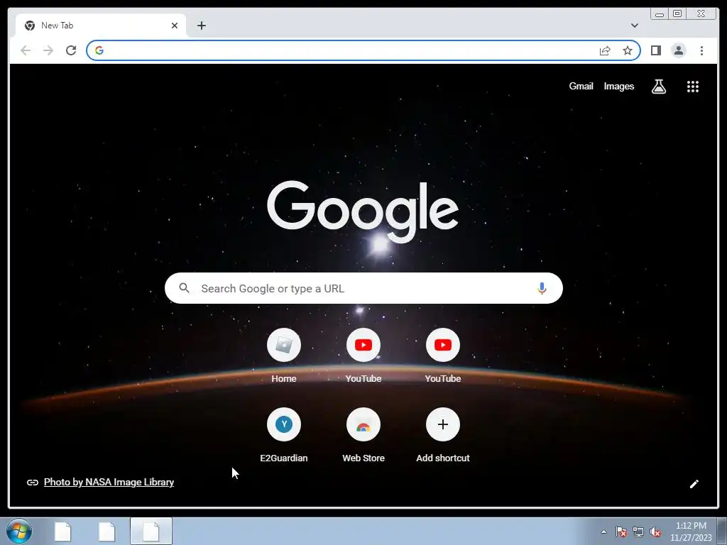Click the Google logo
Viewport: 727px width, 545px height.
click(363, 211)
